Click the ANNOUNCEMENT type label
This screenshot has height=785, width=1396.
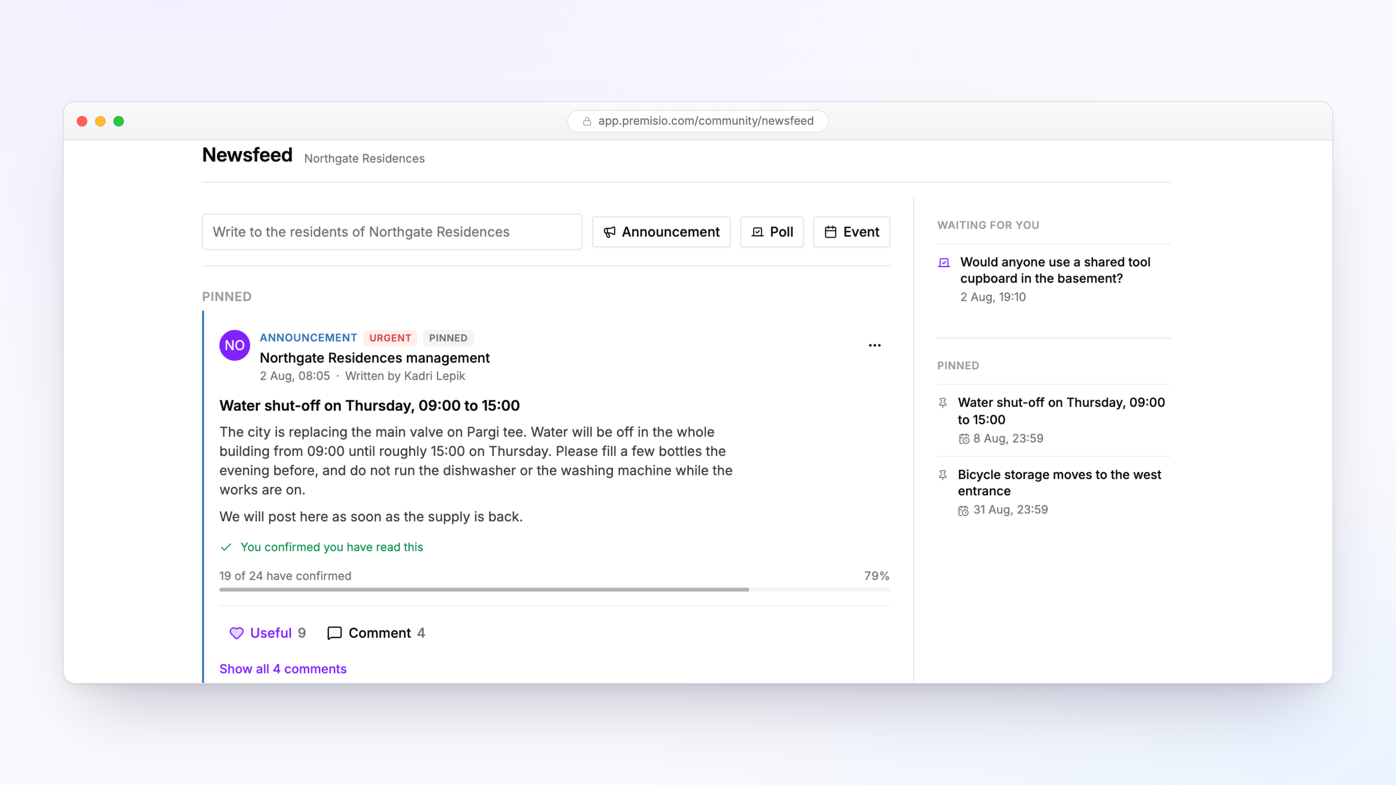308,338
